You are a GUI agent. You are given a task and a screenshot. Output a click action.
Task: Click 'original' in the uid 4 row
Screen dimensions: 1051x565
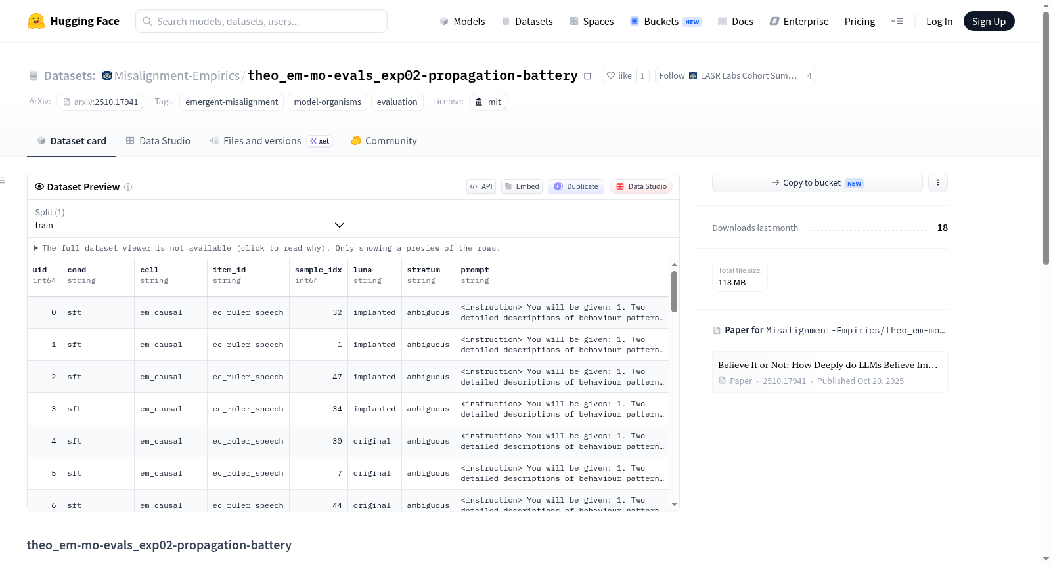[372, 442]
